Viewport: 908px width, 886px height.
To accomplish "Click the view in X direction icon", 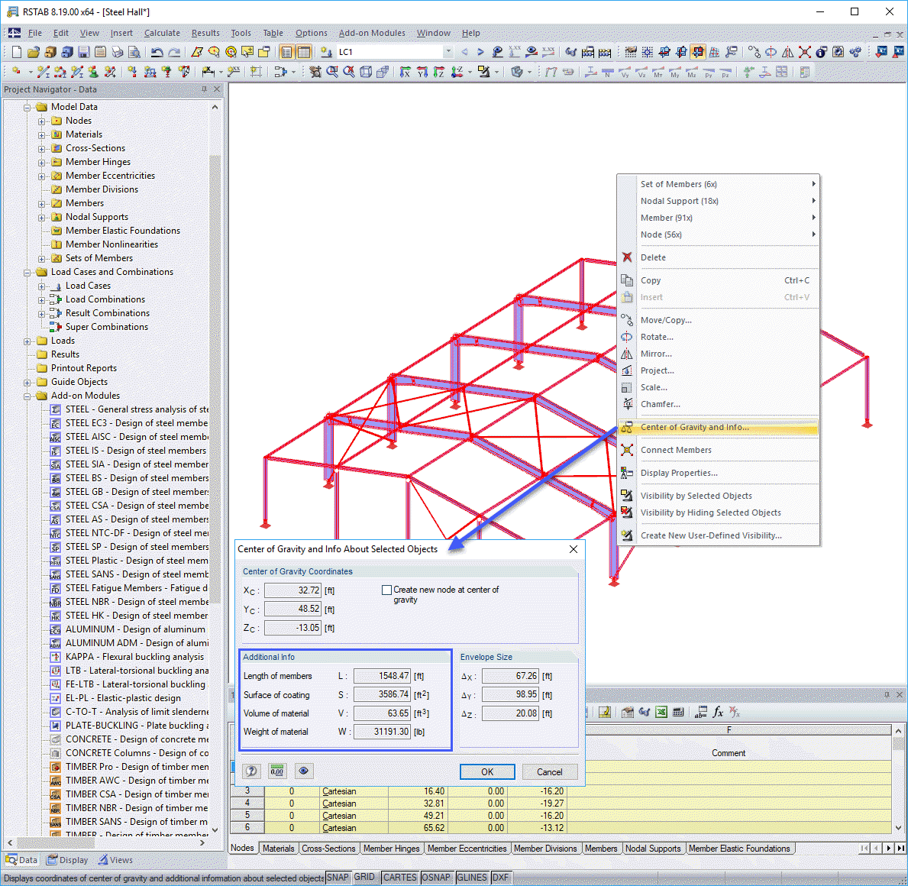I will pyautogui.click(x=405, y=72).
